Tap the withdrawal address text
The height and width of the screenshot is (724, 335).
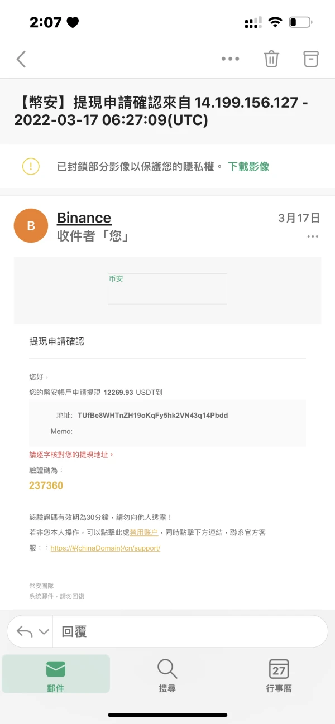click(x=152, y=416)
